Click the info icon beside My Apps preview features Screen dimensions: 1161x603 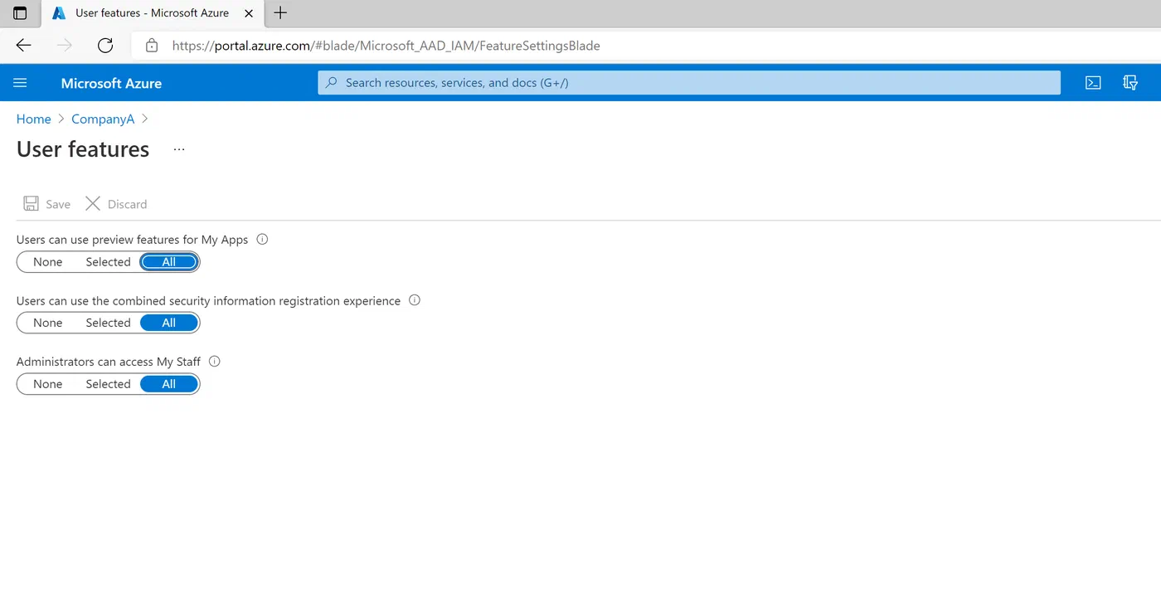tap(262, 240)
